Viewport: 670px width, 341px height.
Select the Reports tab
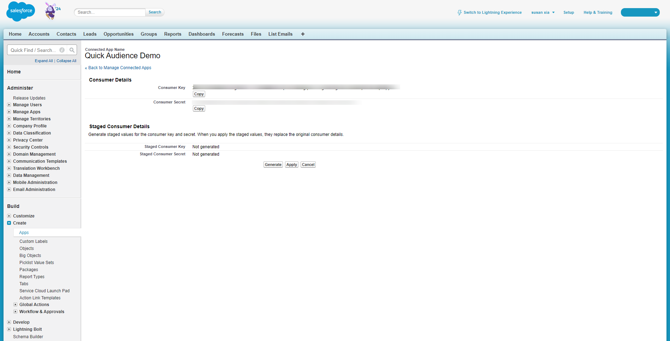click(x=173, y=34)
